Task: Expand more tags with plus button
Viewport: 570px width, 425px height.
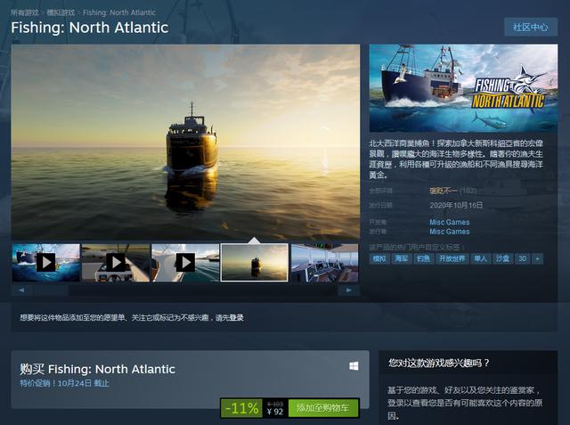Action: click(x=537, y=259)
